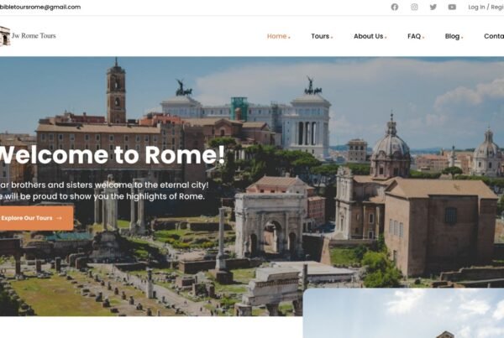Expand the Tours dropdown menu
504x338 pixels.
pos(321,36)
